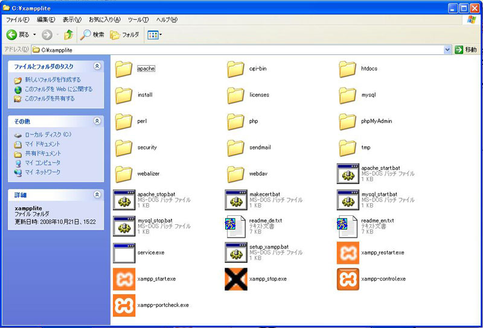This screenshot has width=483, height=328.
Task: Select mysql_start.bat batch file icon
Action: pyautogui.click(x=348, y=200)
